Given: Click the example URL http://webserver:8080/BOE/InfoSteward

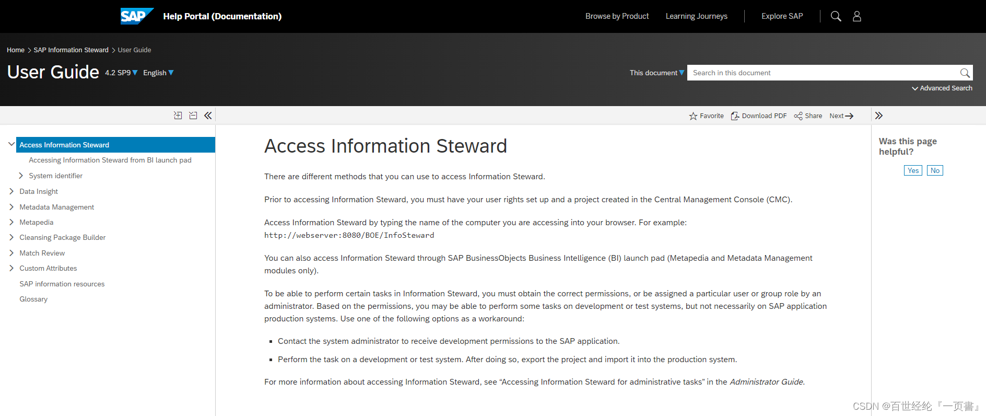Looking at the screenshot, I should [349, 235].
